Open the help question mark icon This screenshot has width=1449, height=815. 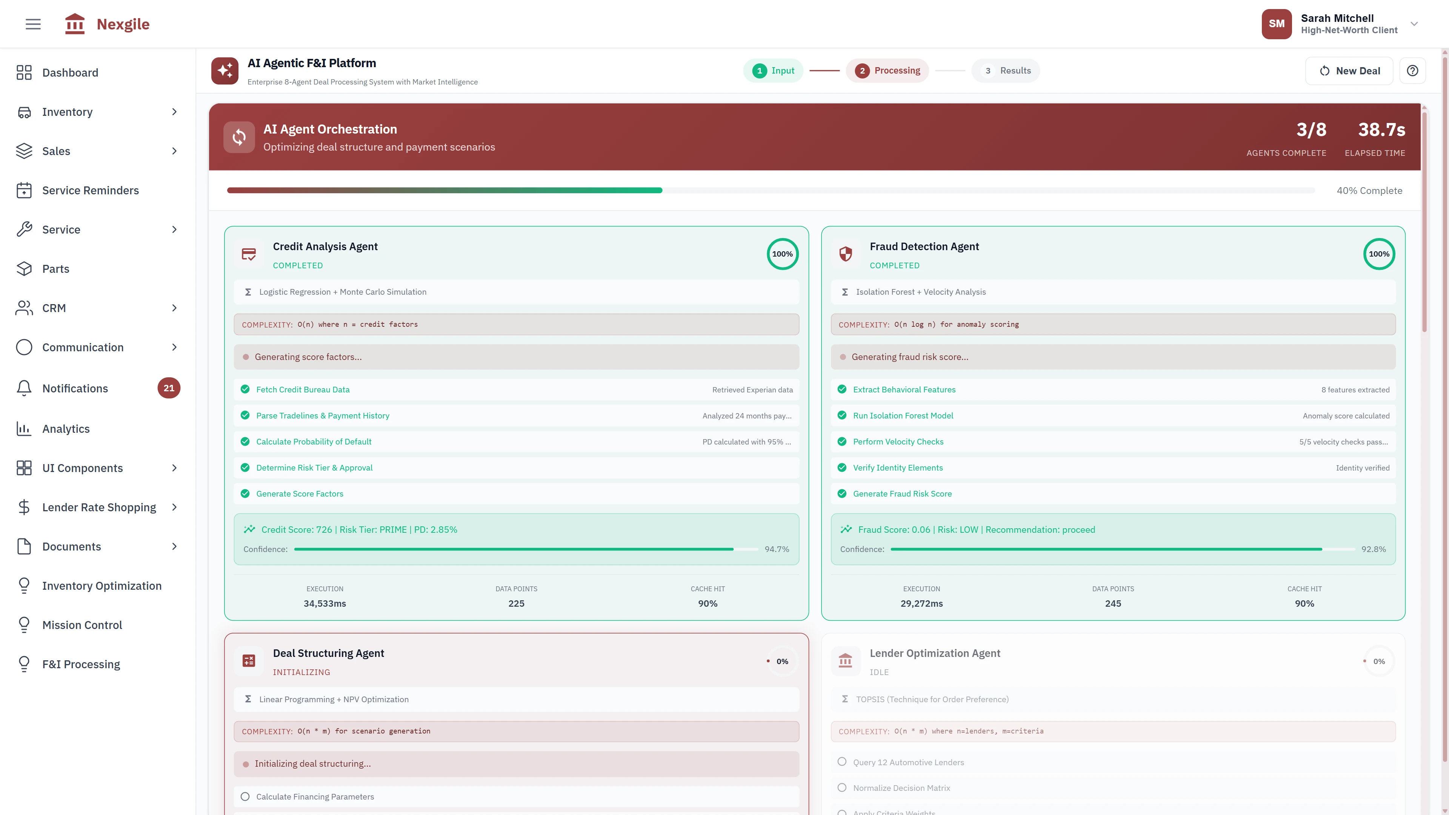click(x=1412, y=70)
